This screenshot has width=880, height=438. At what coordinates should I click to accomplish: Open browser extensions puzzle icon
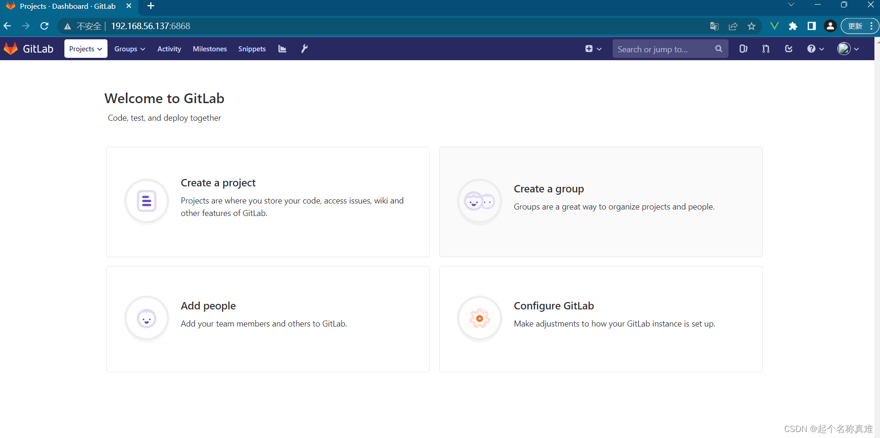pos(793,26)
